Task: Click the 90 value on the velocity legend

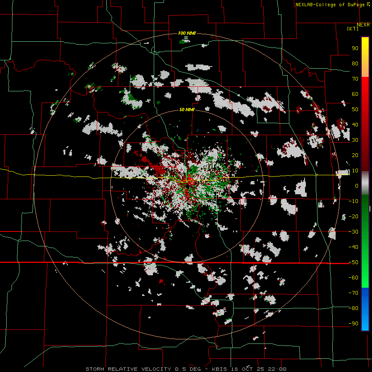Action: point(355,48)
